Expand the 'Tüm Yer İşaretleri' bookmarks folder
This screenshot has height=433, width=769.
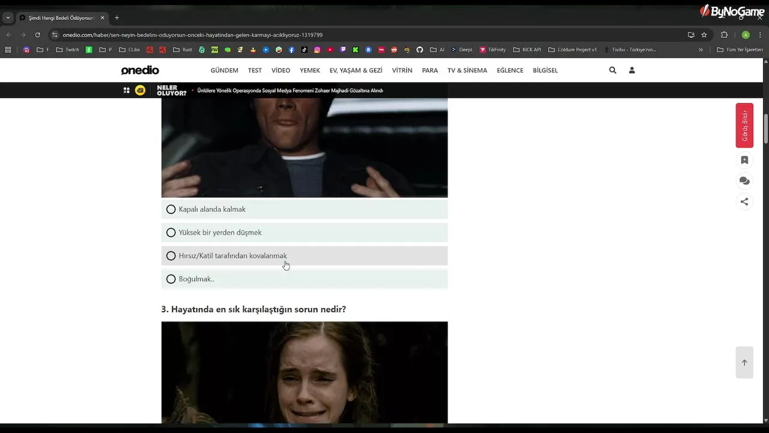[x=740, y=50]
